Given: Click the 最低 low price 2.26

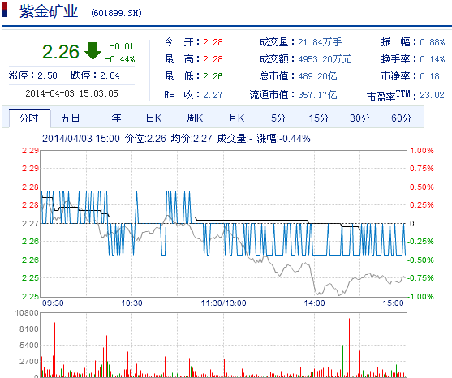Looking at the screenshot, I should [x=213, y=76].
